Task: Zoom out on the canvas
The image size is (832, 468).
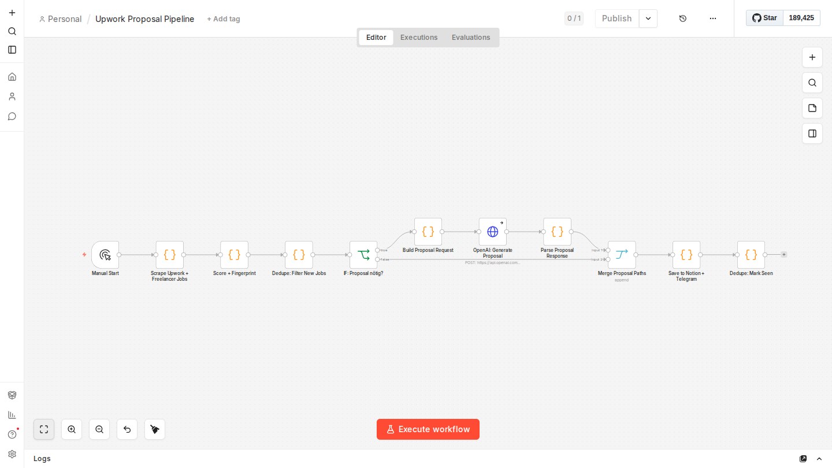Action: (x=99, y=429)
